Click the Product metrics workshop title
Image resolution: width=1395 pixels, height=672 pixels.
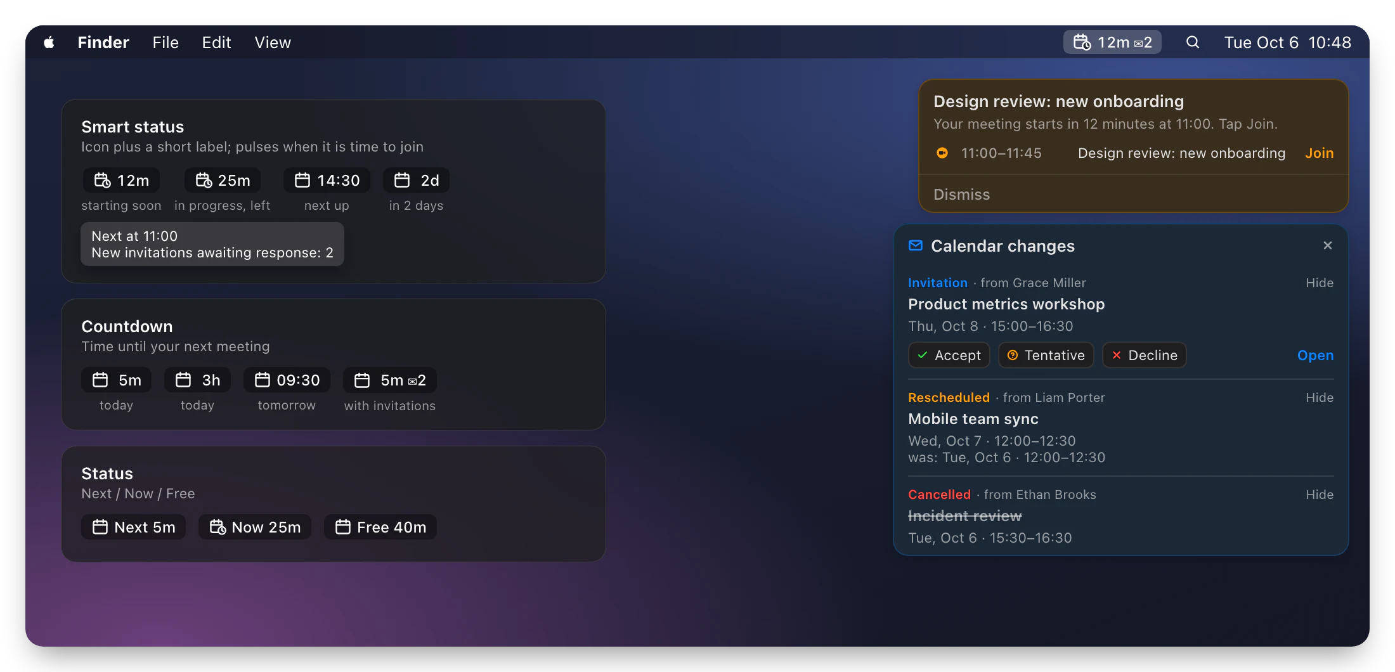pos(1006,304)
